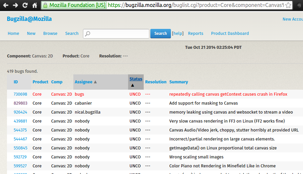The height and width of the screenshot is (174, 303).
Task: Open the Reports navigation link
Action: (x=195, y=34)
